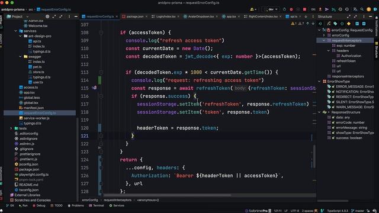Click the Git update project icon
Screen dimensions: 379x213
coord(320,9)
